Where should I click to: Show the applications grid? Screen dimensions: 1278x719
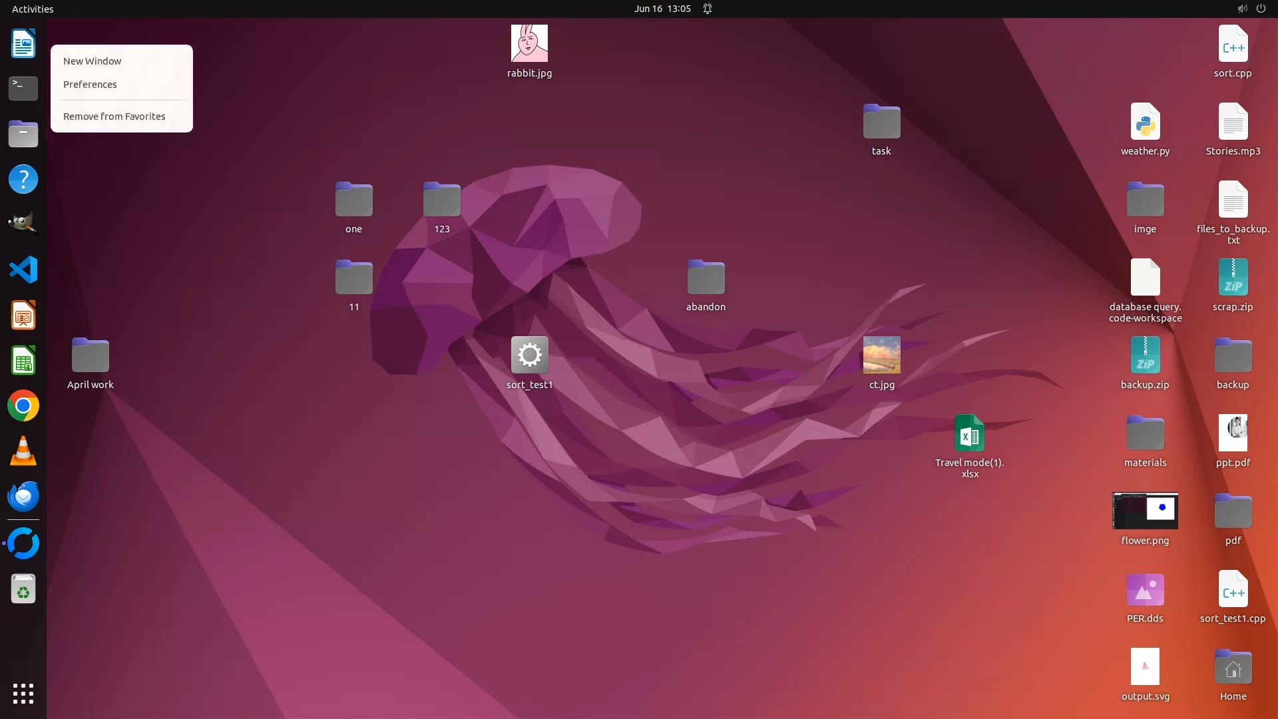pos(23,694)
